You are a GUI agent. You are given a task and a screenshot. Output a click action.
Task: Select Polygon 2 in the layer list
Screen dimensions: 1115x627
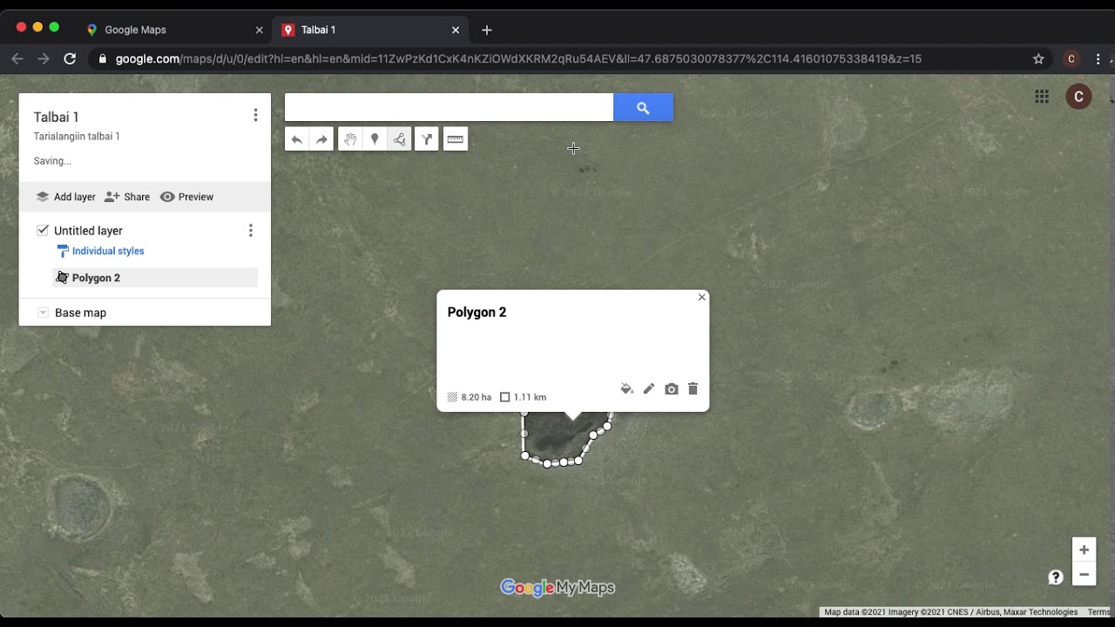click(155, 278)
